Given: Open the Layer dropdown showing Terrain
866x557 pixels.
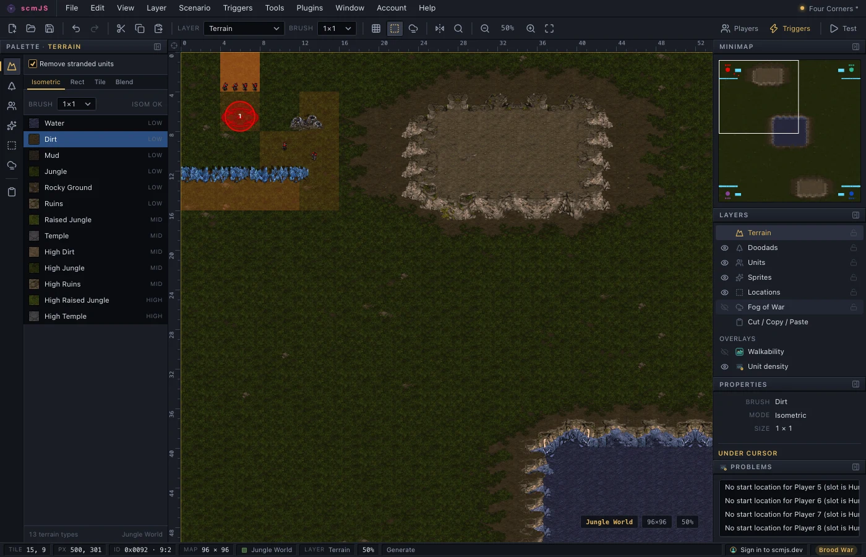Looking at the screenshot, I should point(244,28).
